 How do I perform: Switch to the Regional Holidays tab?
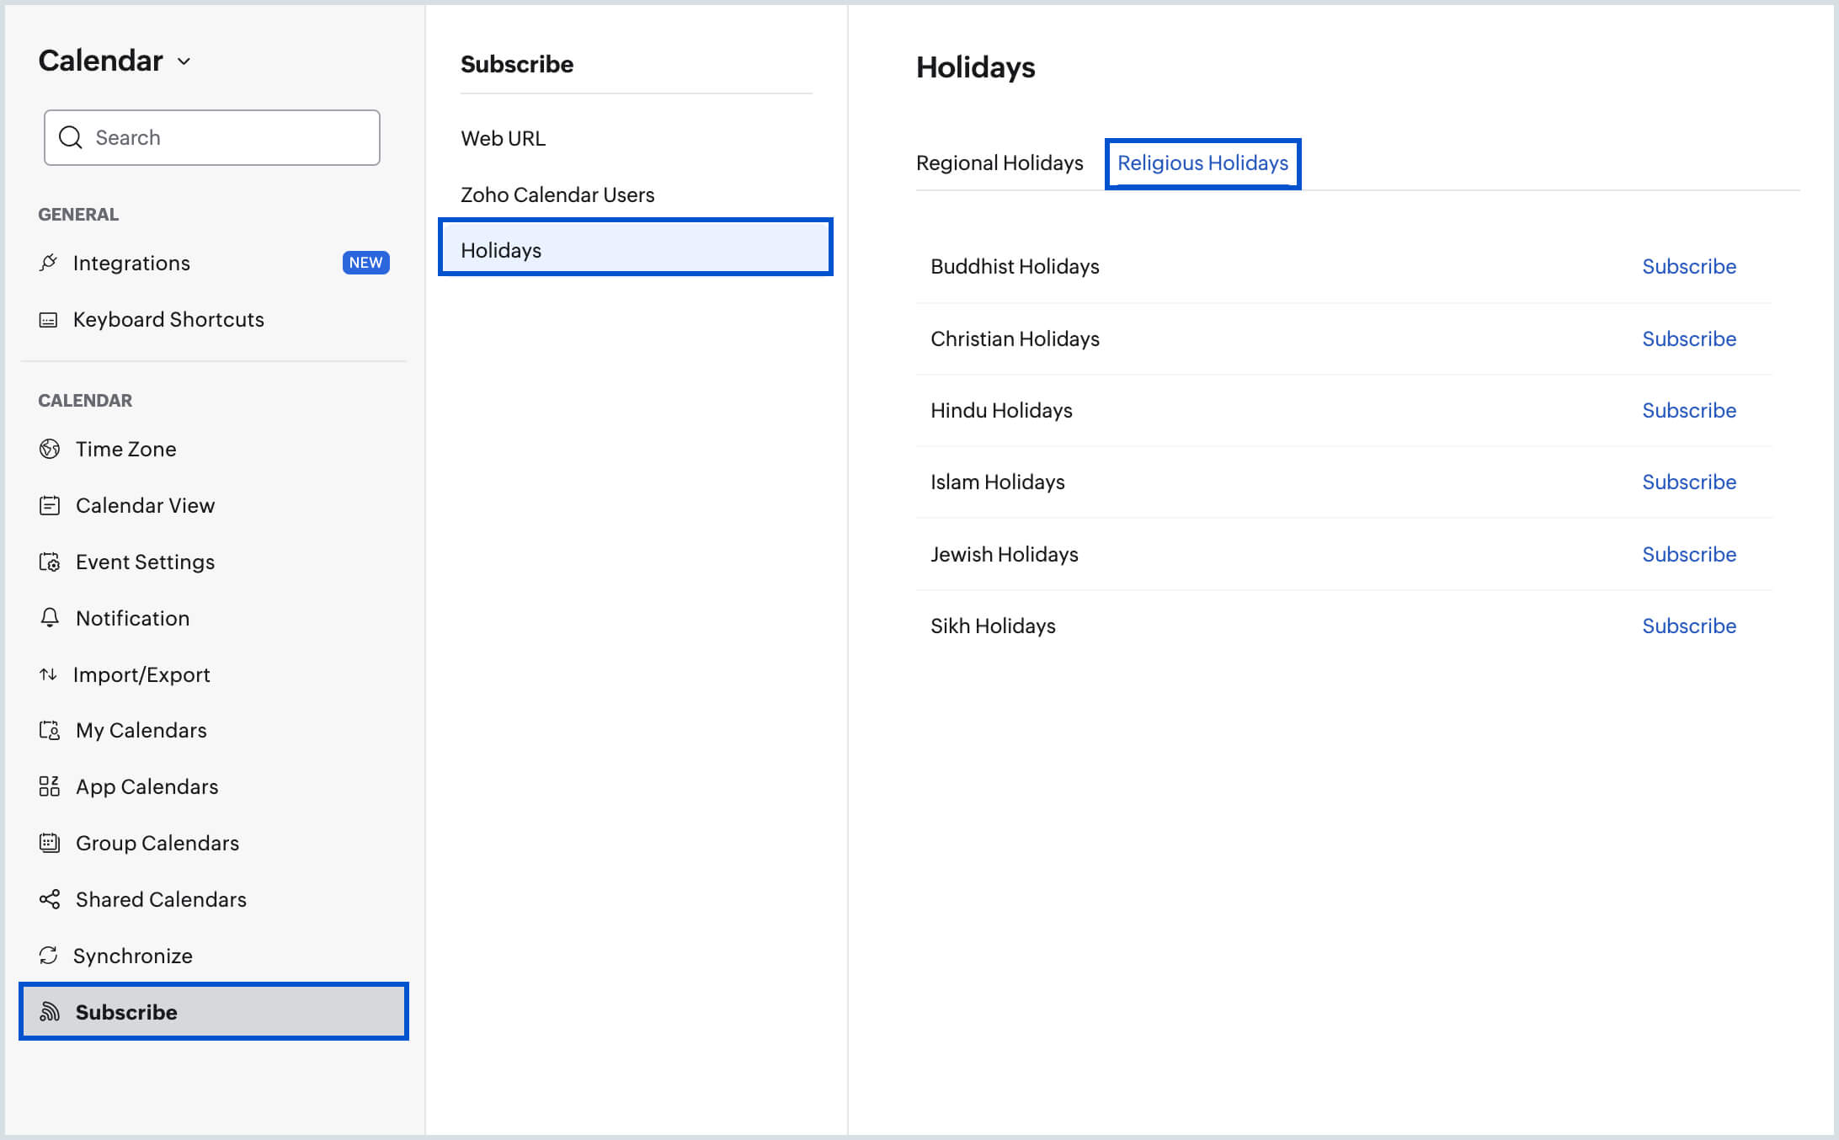tap(999, 163)
